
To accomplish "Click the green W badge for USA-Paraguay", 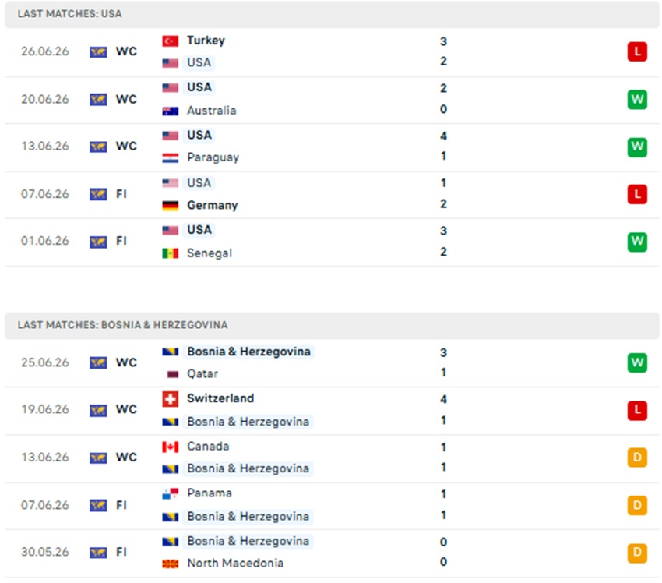I will pos(637,147).
